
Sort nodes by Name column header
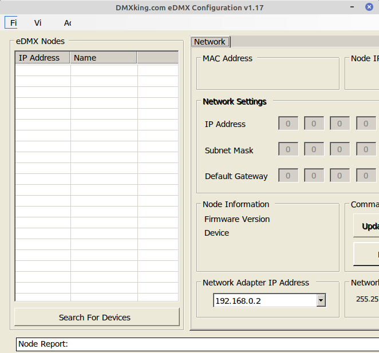(x=104, y=58)
